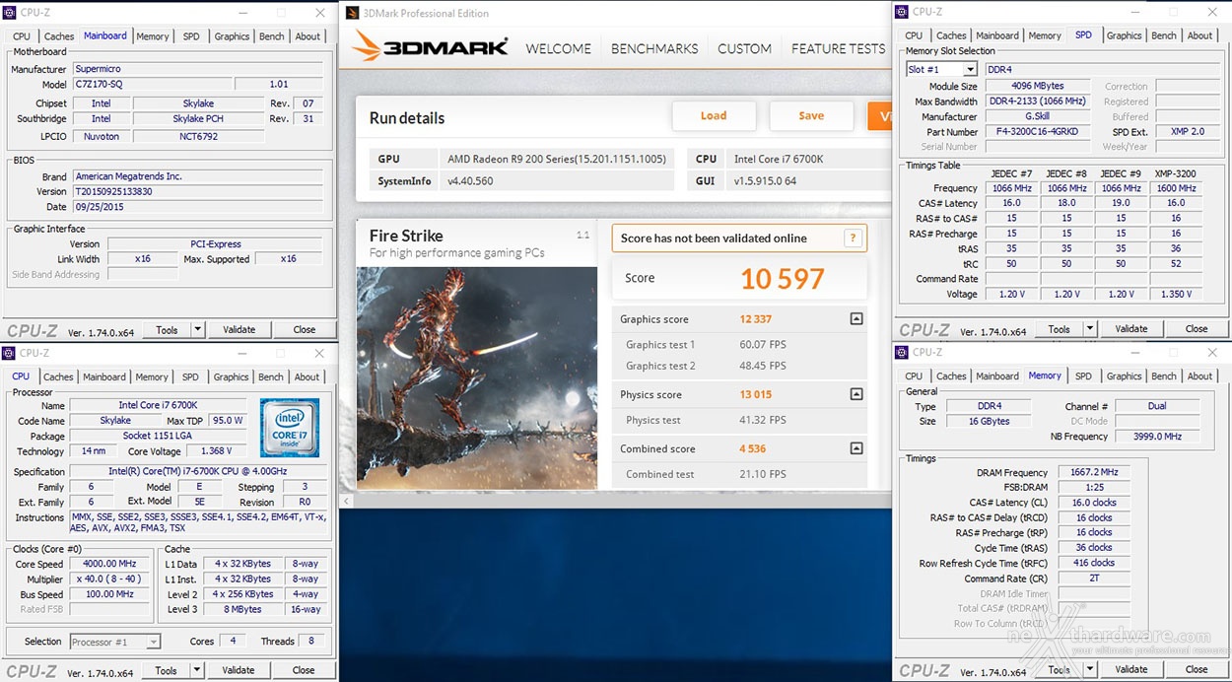Screen dimensions: 1232x682
Task: Collapse the Graphics score section
Action: point(856,319)
